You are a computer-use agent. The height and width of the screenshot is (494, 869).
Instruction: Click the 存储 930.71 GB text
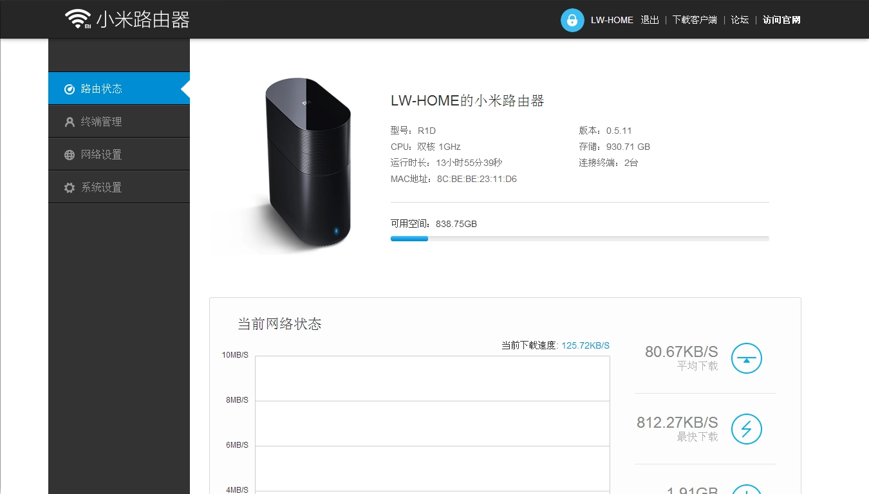pos(614,147)
